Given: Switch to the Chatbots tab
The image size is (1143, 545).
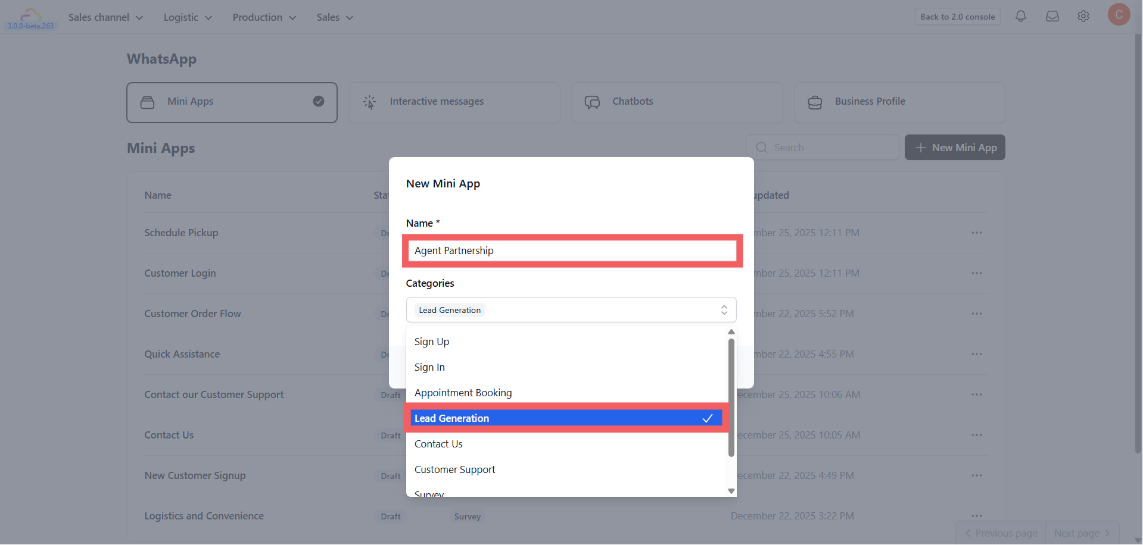Looking at the screenshot, I should [677, 102].
